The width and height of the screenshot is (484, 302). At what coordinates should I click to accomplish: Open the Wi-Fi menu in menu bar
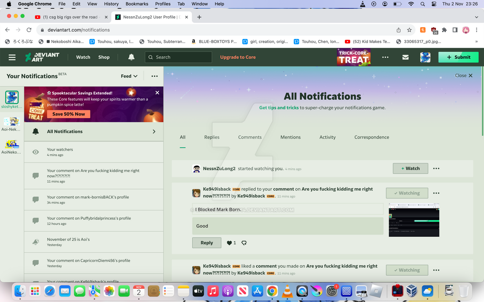[x=411, y=4]
